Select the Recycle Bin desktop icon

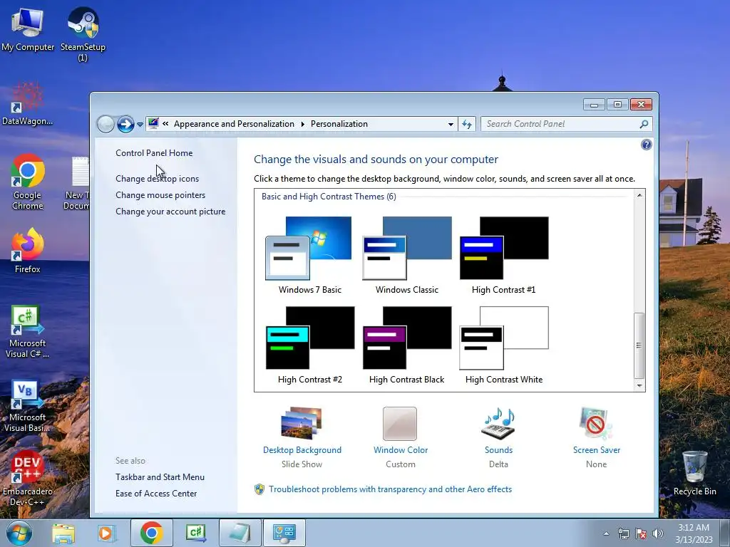pos(694,473)
